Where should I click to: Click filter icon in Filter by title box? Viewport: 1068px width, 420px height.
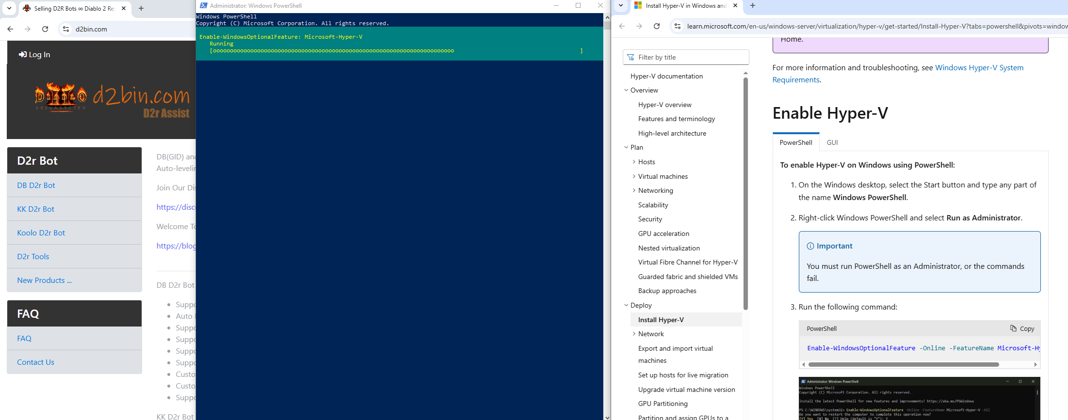coord(631,57)
